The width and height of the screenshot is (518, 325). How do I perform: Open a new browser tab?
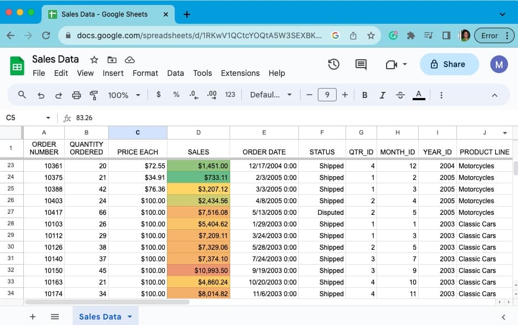pos(187,14)
